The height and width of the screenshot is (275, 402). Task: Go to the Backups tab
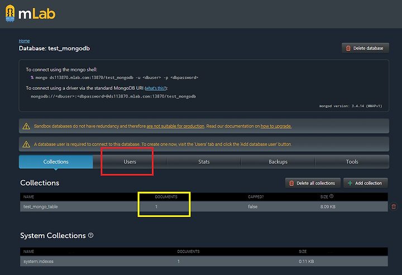[278, 162]
